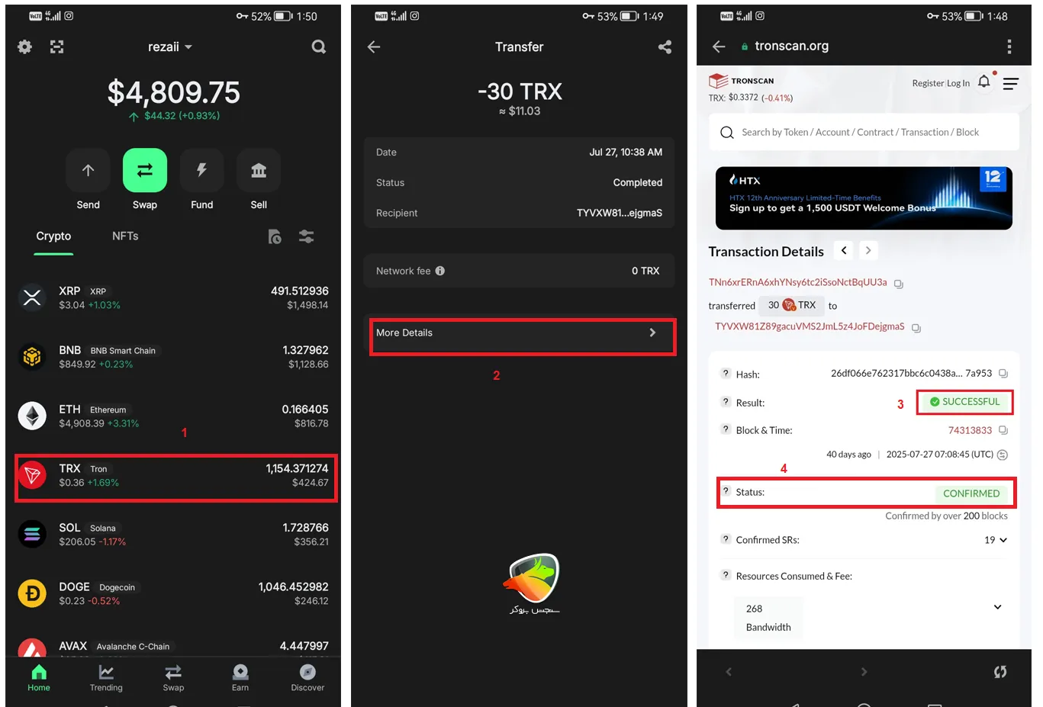Open Tronscan notification bell

pyautogui.click(x=984, y=82)
